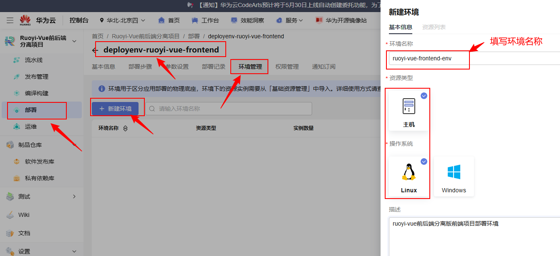This screenshot has width=560, height=256.
Task: Switch to the 环境管理 tab
Action: (250, 67)
